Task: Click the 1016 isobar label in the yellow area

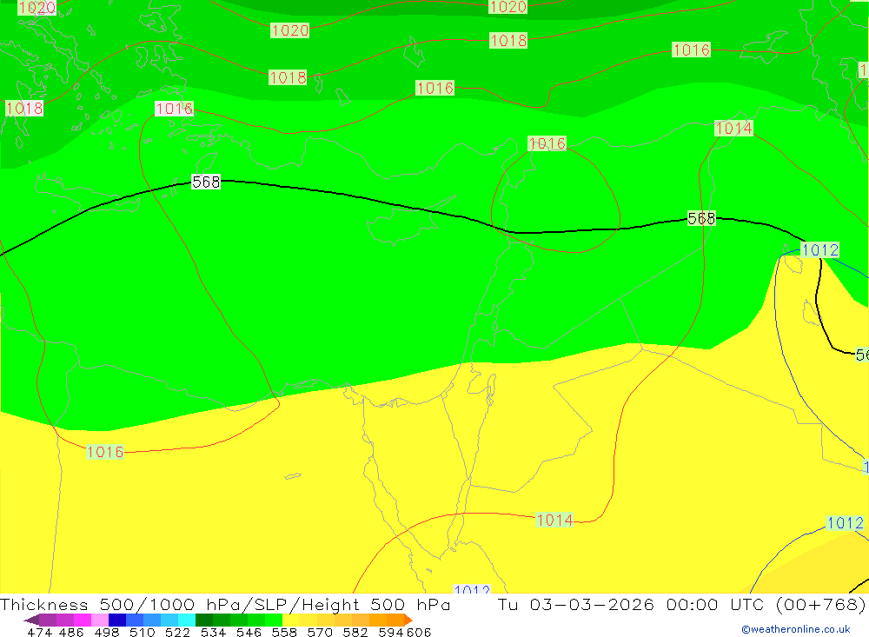Action: pos(105,452)
